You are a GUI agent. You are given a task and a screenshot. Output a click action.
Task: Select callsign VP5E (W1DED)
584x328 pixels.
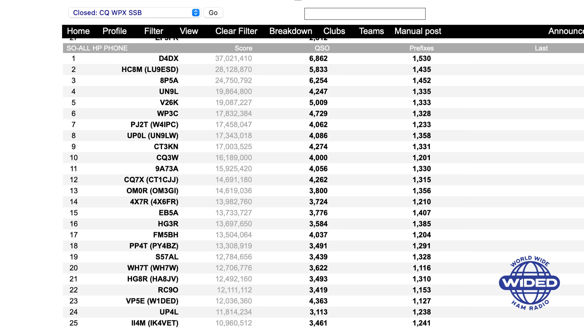pyautogui.click(x=152, y=301)
